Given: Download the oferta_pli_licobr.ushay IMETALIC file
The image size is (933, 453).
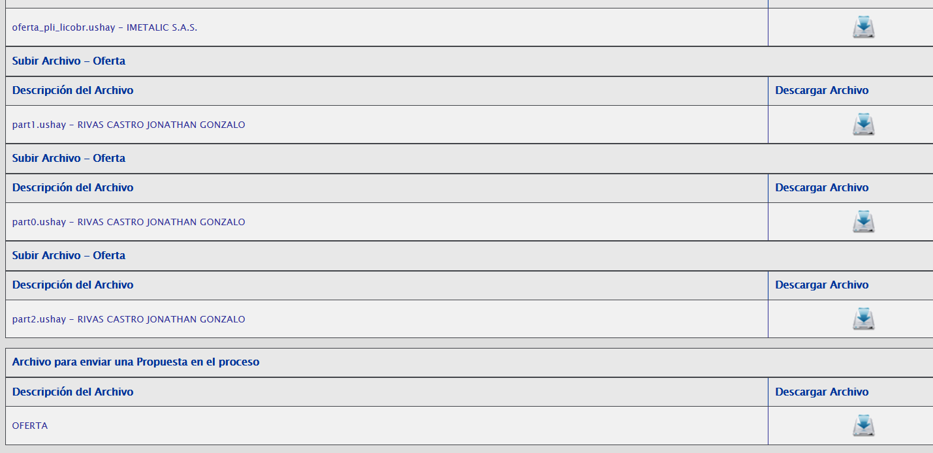Looking at the screenshot, I should coord(863,27).
